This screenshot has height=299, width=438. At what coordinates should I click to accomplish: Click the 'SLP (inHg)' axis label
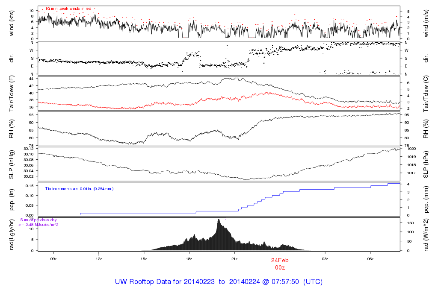coord(12,164)
